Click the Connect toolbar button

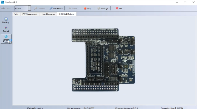(x=40, y=8)
